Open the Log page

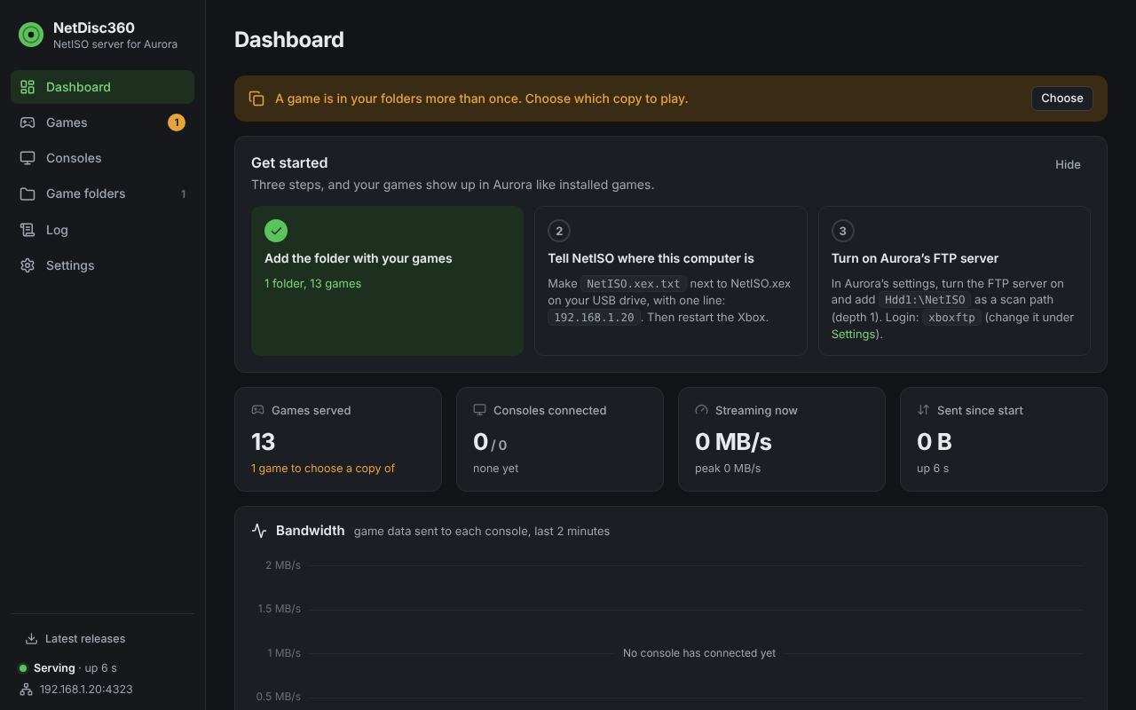point(102,230)
